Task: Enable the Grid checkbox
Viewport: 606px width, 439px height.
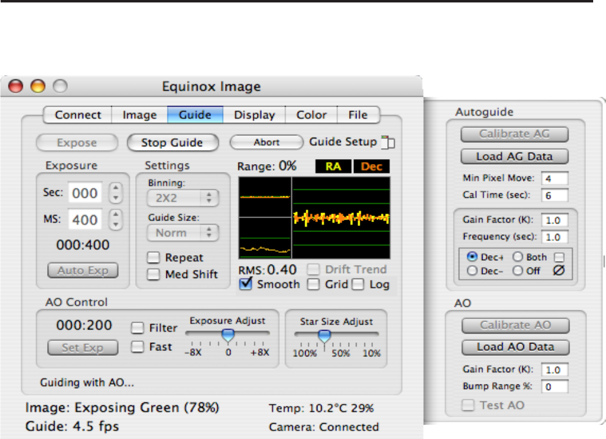Action: 314,284
